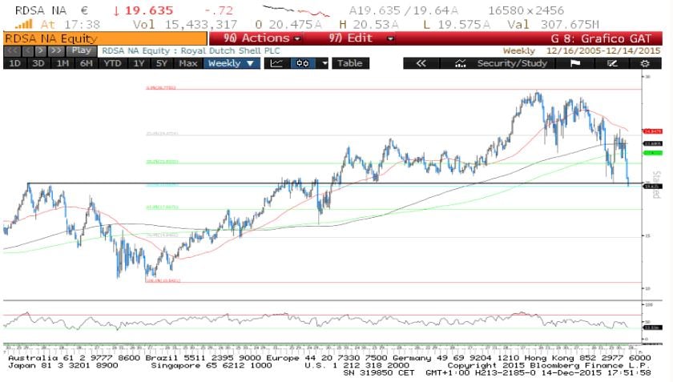Image resolution: width=673 pixels, height=382 pixels.
Task: Click the Table button
Action: click(350, 63)
